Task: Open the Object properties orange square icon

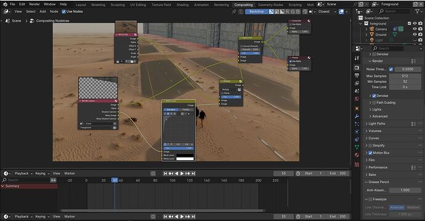Action: tap(357, 108)
